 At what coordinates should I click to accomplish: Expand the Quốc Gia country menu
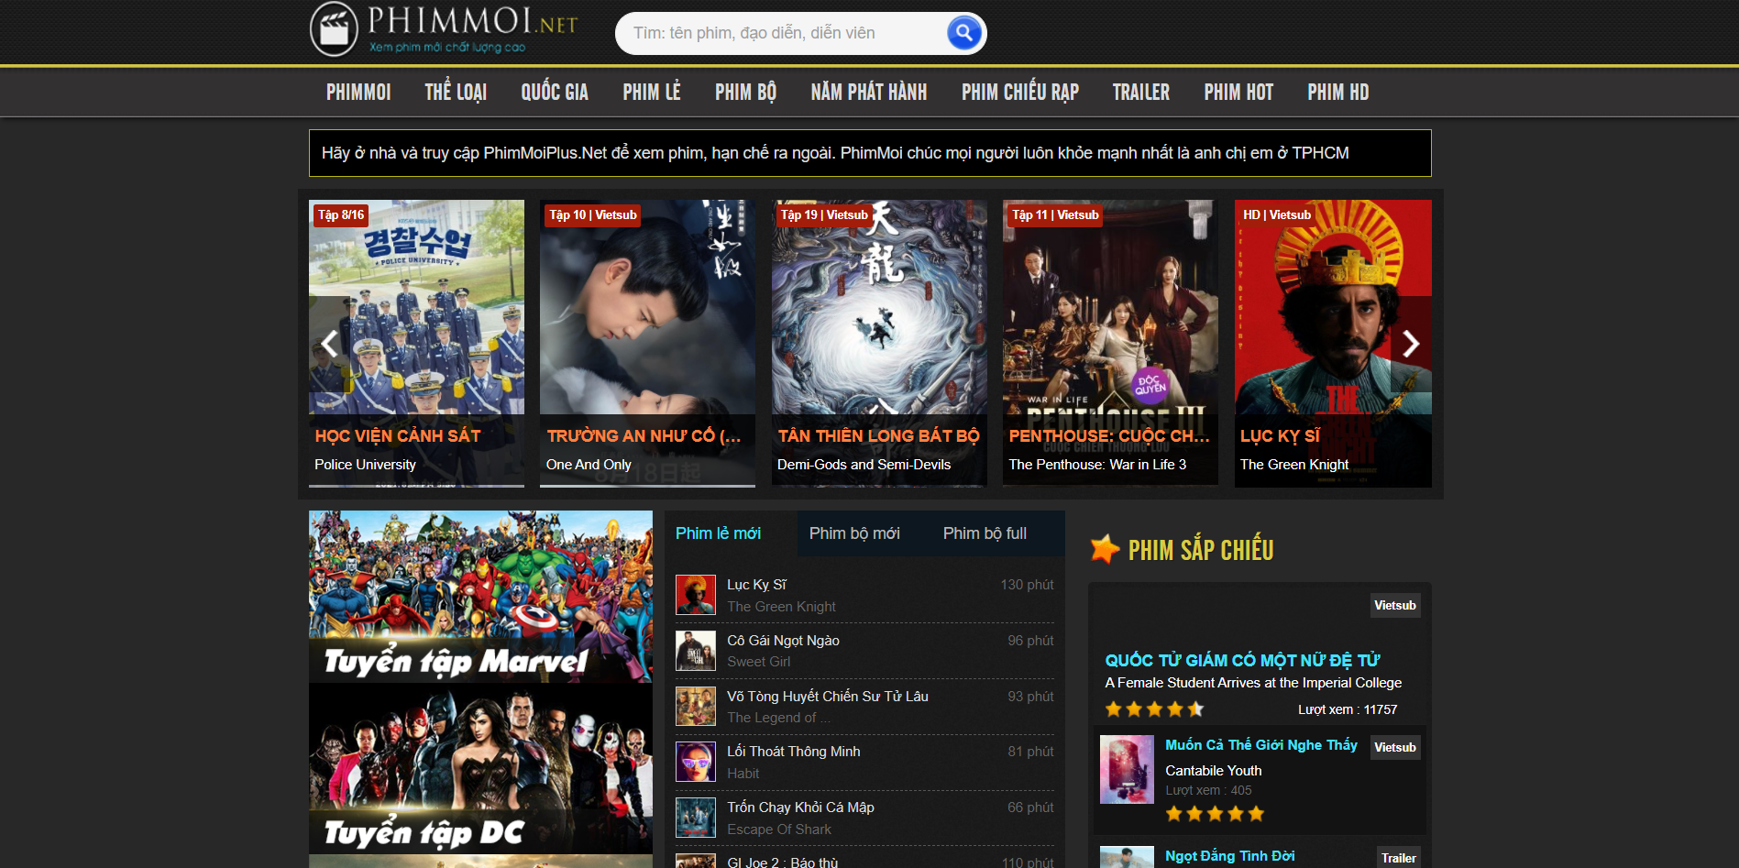click(x=554, y=93)
